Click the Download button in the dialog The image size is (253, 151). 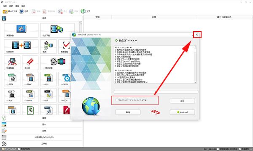click(x=182, y=112)
